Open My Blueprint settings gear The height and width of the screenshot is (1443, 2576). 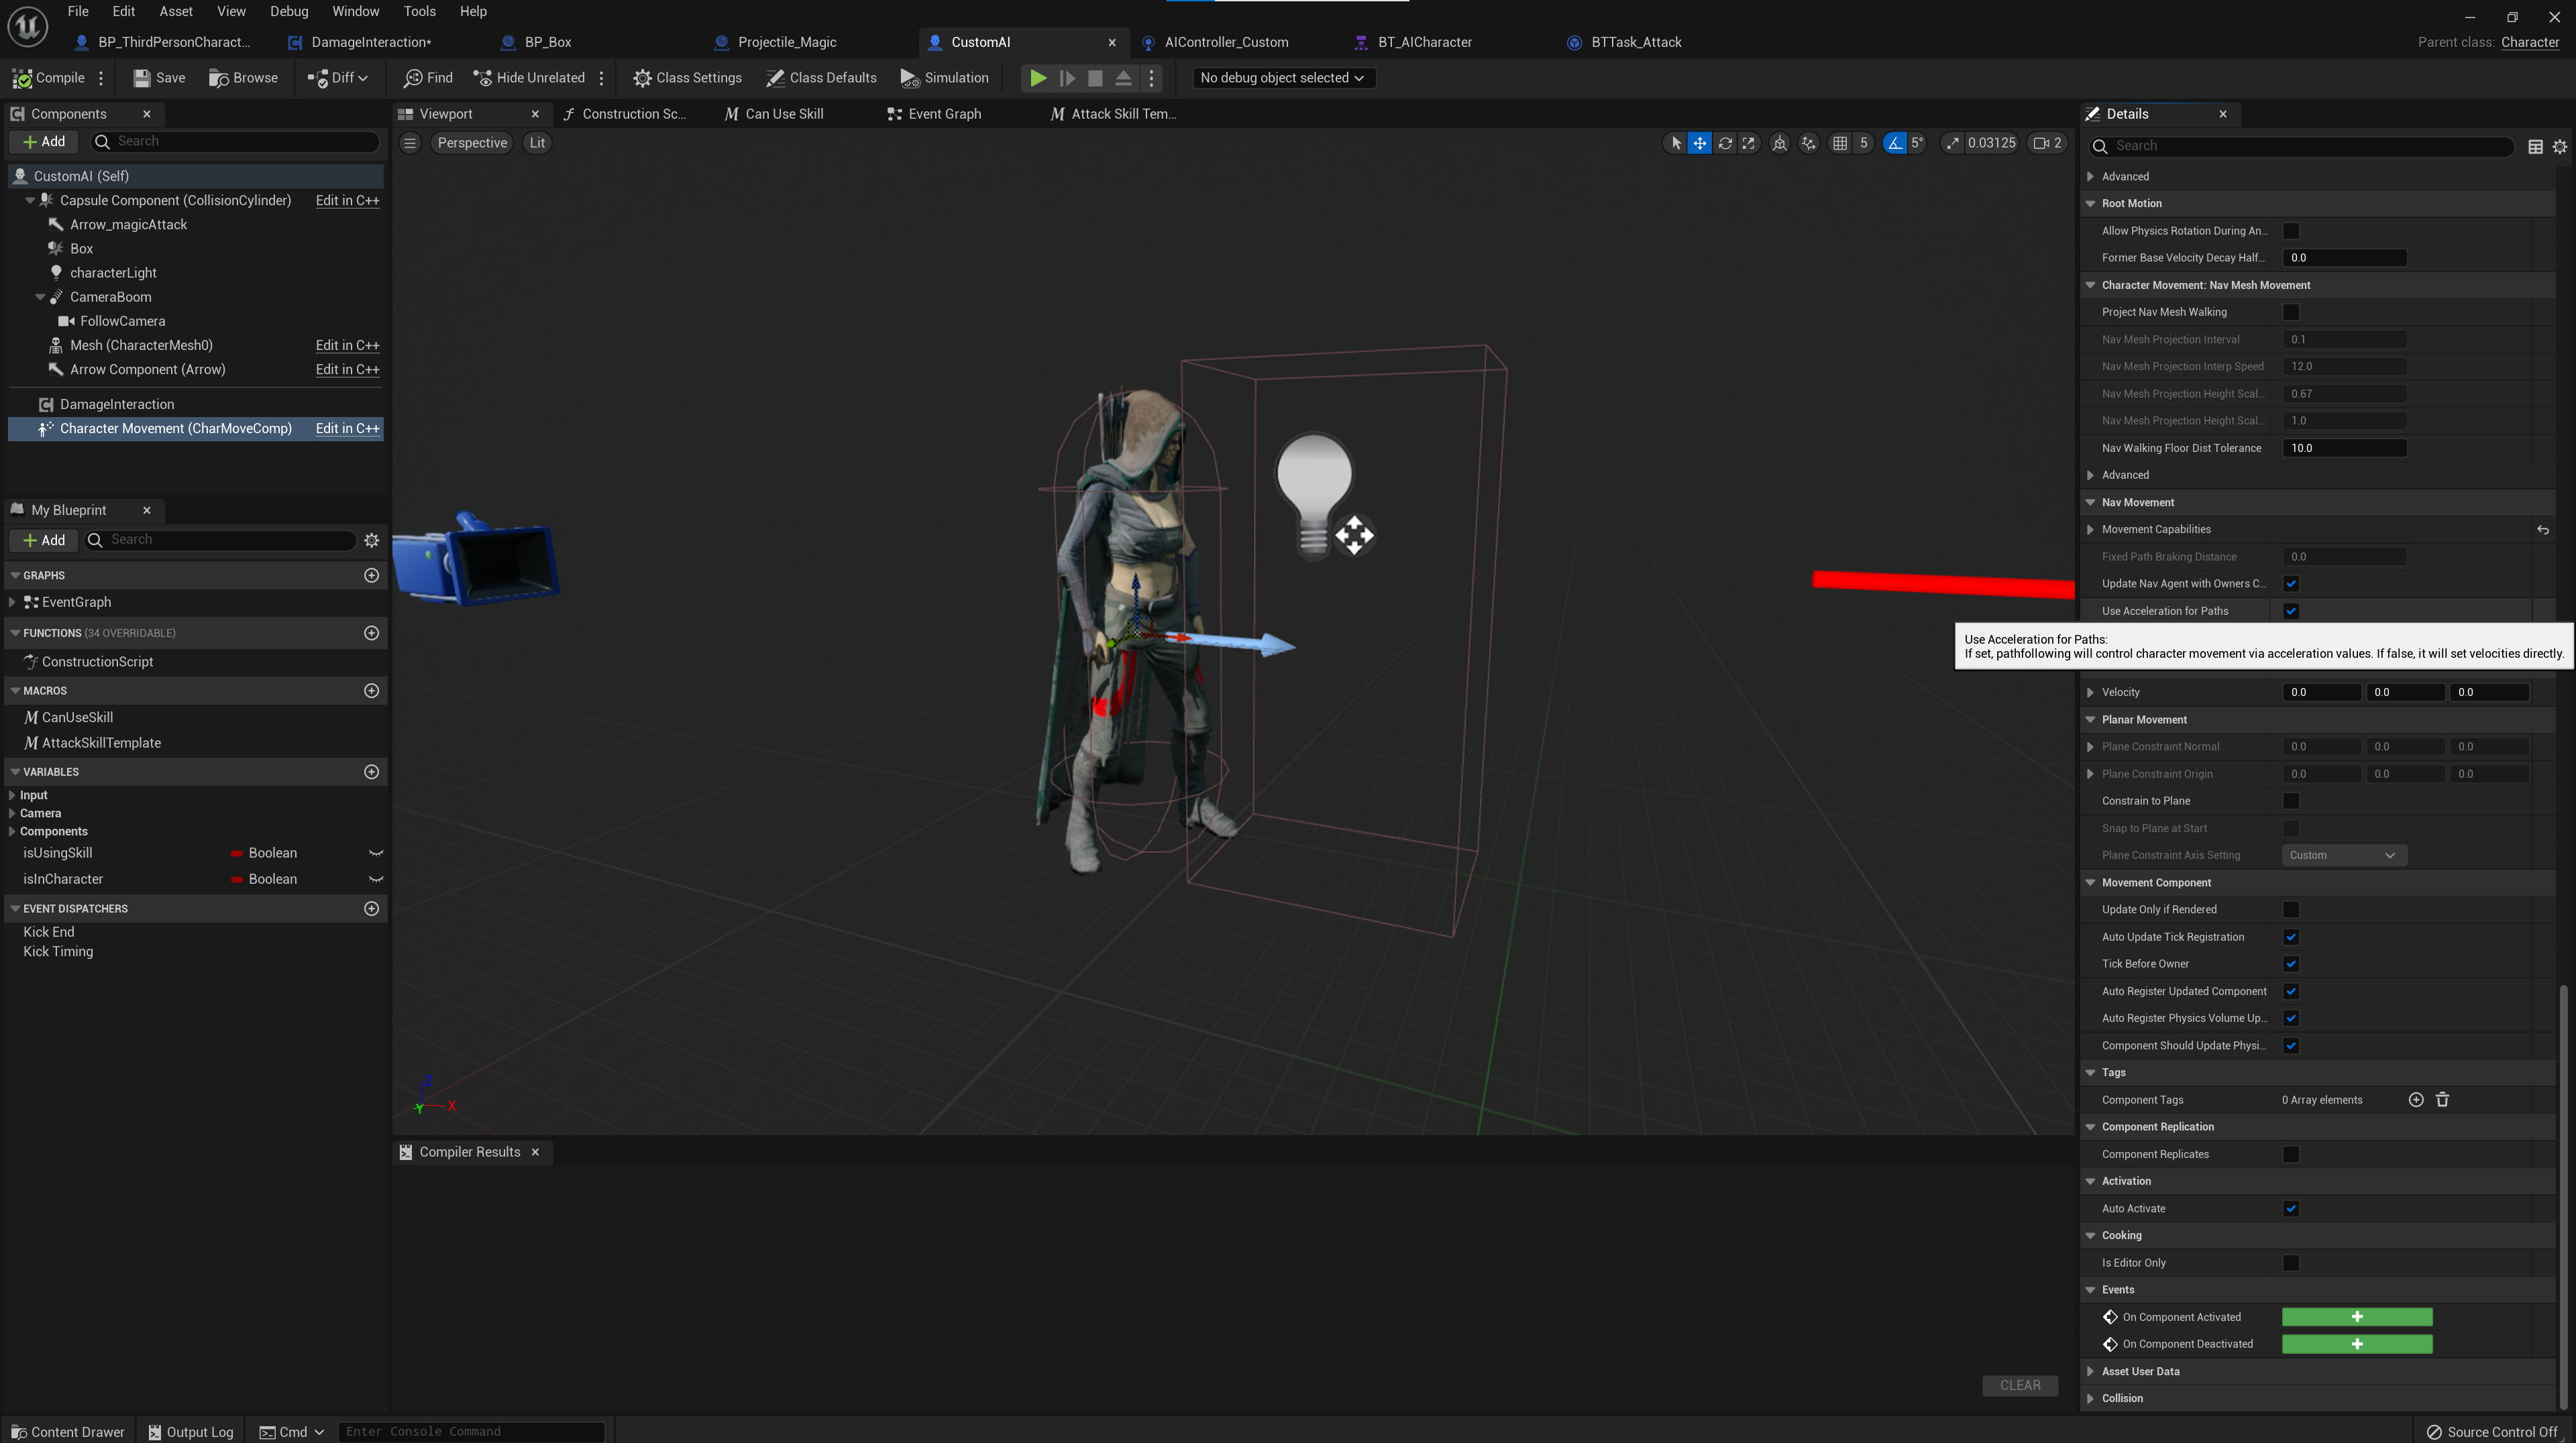pyautogui.click(x=372, y=540)
